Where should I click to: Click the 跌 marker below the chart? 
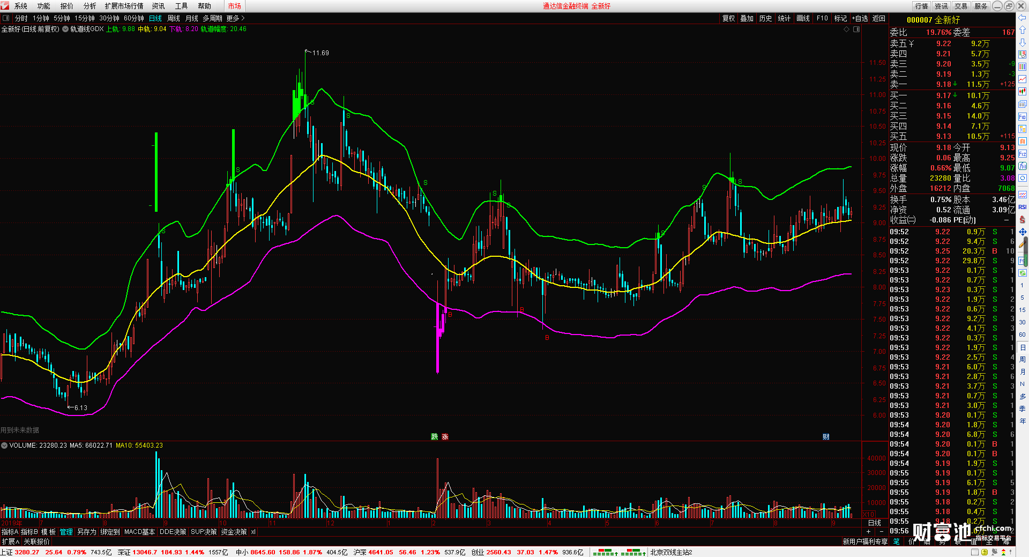click(435, 436)
